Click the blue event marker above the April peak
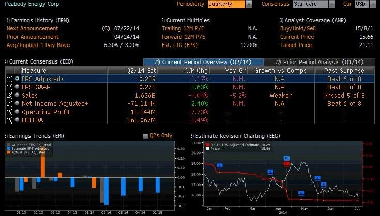The width and height of the screenshot is (380, 216). click(x=286, y=158)
